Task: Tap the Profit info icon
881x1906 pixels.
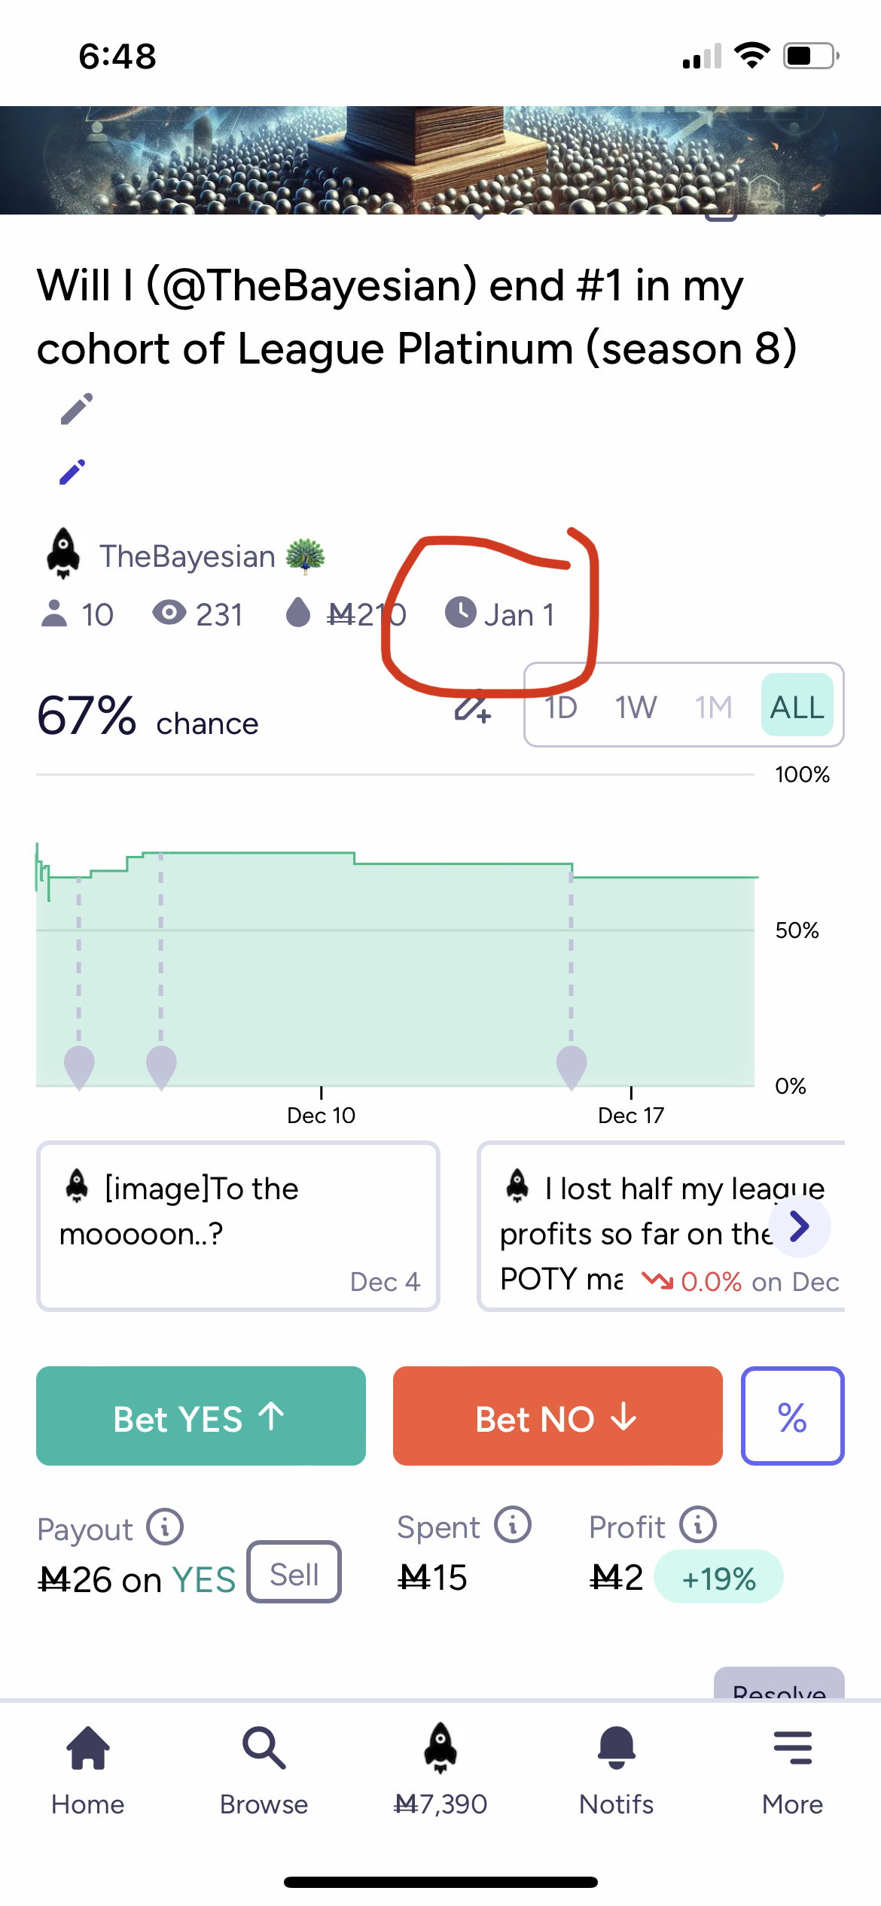Action: pyautogui.click(x=697, y=1525)
